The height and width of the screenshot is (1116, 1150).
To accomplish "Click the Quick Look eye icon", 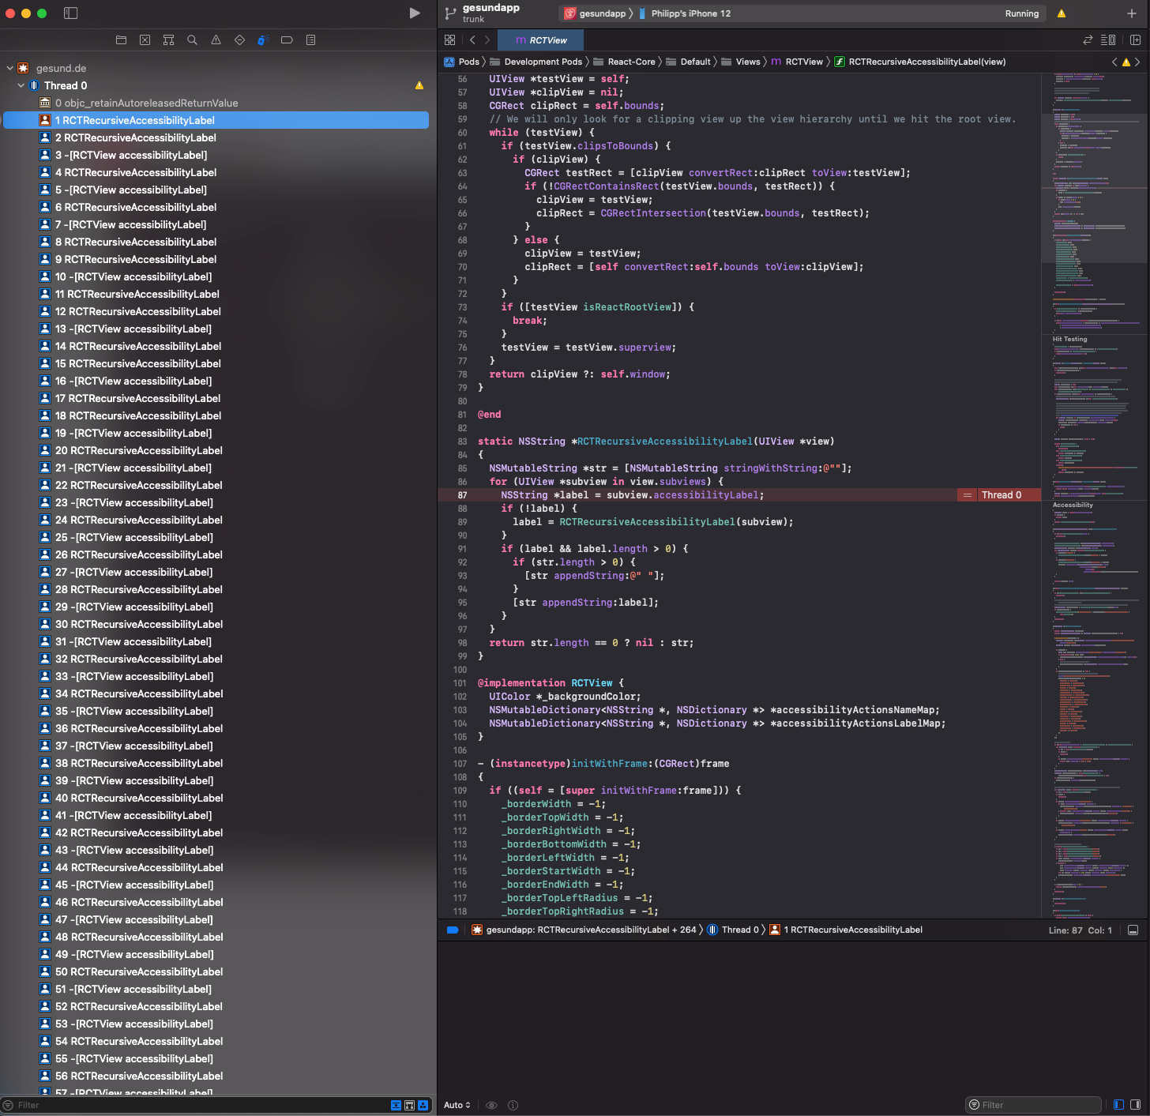I will pos(491,1105).
